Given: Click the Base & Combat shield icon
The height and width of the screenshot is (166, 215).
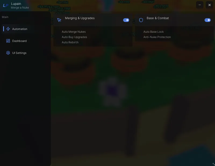Looking at the screenshot, I should [x=141, y=20].
